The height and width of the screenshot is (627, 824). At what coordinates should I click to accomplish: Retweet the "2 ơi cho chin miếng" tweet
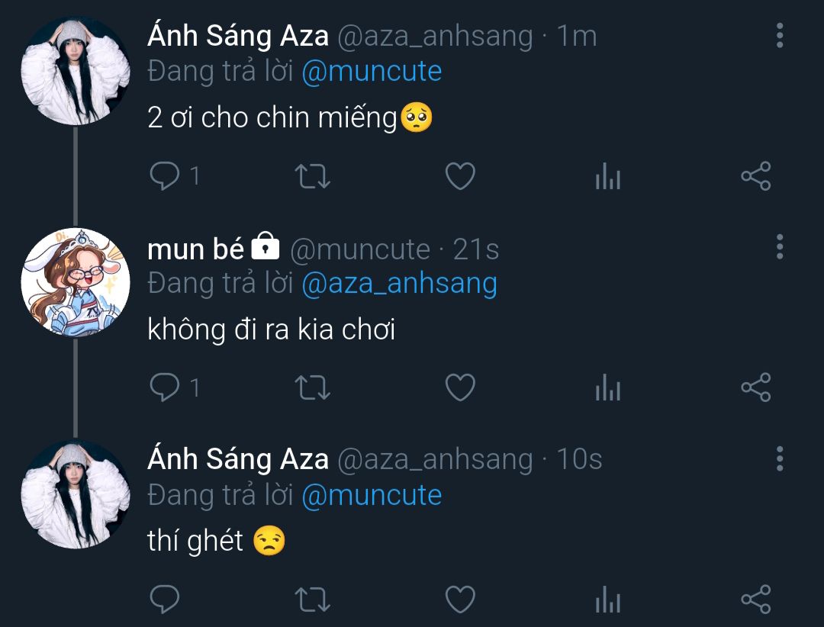[312, 176]
